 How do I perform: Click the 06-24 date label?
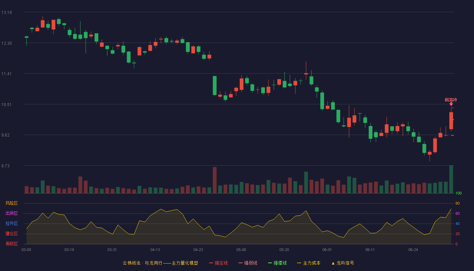pyautogui.click(x=413, y=250)
